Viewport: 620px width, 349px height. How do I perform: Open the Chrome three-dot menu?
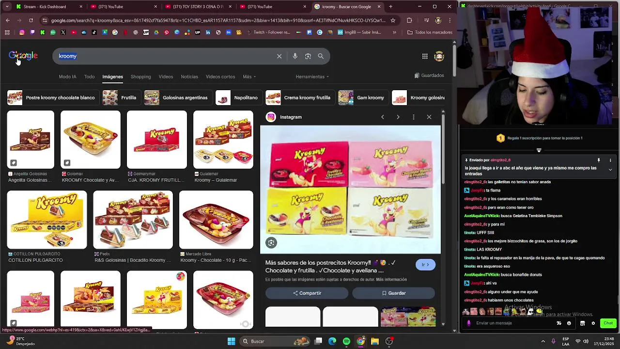(450, 20)
